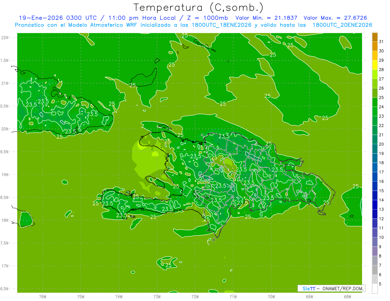Click the "Valor Max. = 27.6726" value
The width and height of the screenshot is (390, 301).
click(335, 18)
